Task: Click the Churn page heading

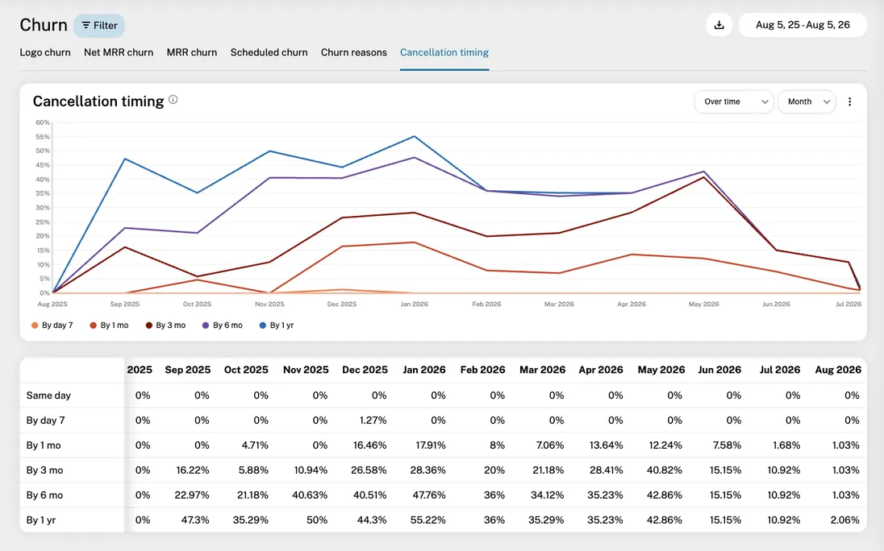Action: tap(44, 25)
